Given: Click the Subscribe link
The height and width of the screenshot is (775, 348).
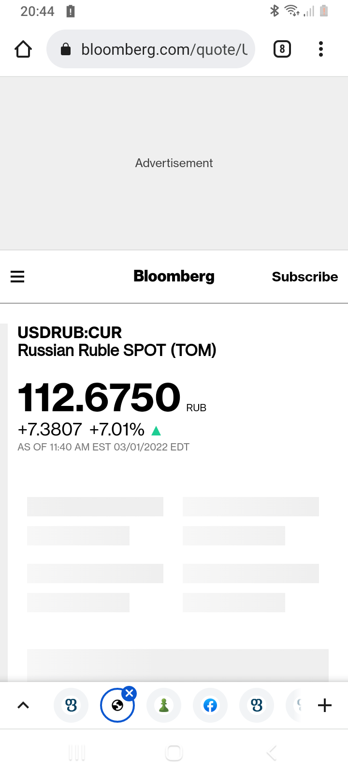Looking at the screenshot, I should 304,277.
